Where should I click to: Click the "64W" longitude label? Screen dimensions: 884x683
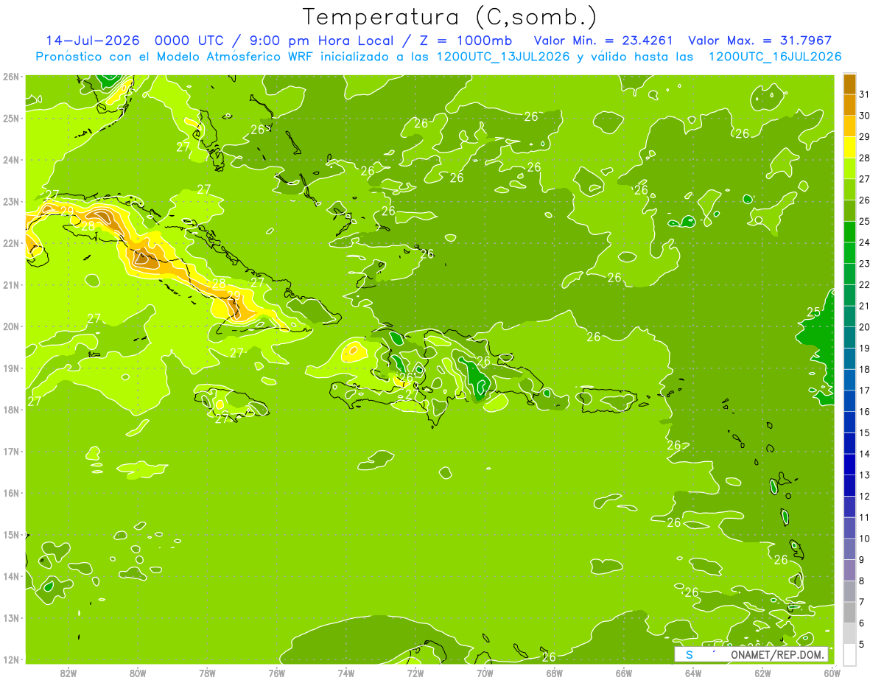click(693, 673)
